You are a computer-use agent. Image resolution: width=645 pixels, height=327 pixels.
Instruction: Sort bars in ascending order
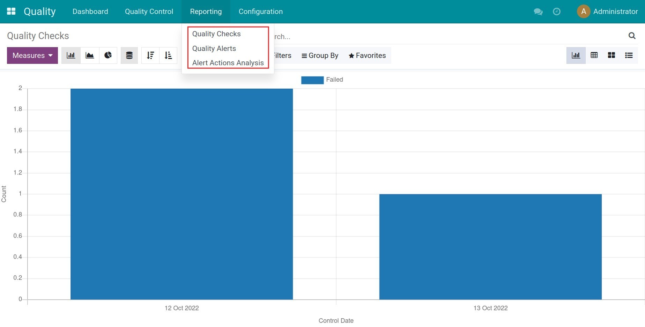(x=168, y=55)
